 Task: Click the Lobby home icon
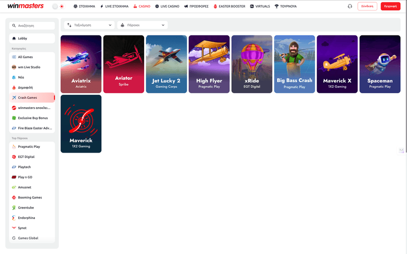pyautogui.click(x=14, y=38)
